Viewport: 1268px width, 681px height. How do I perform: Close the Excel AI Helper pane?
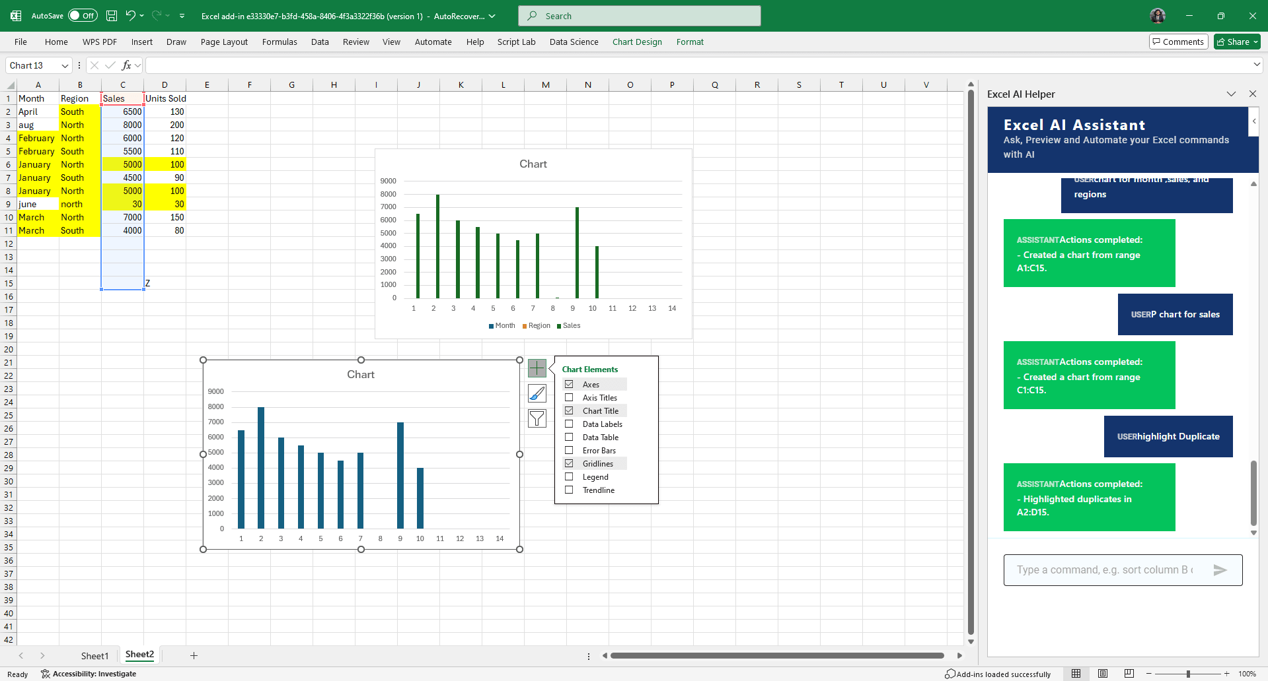click(1252, 94)
